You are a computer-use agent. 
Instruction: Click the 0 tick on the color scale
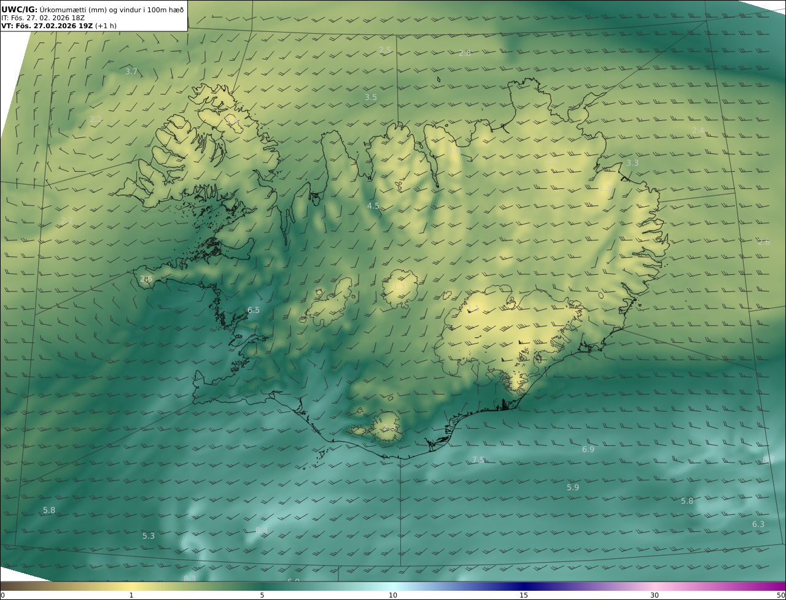(x=2, y=596)
